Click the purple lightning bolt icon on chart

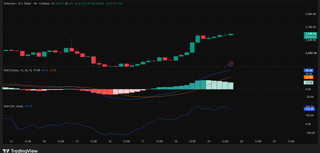tap(230, 64)
